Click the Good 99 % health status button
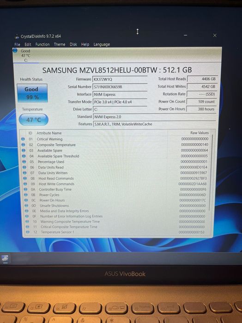Viewport: 242px width, 323px height. [32, 93]
